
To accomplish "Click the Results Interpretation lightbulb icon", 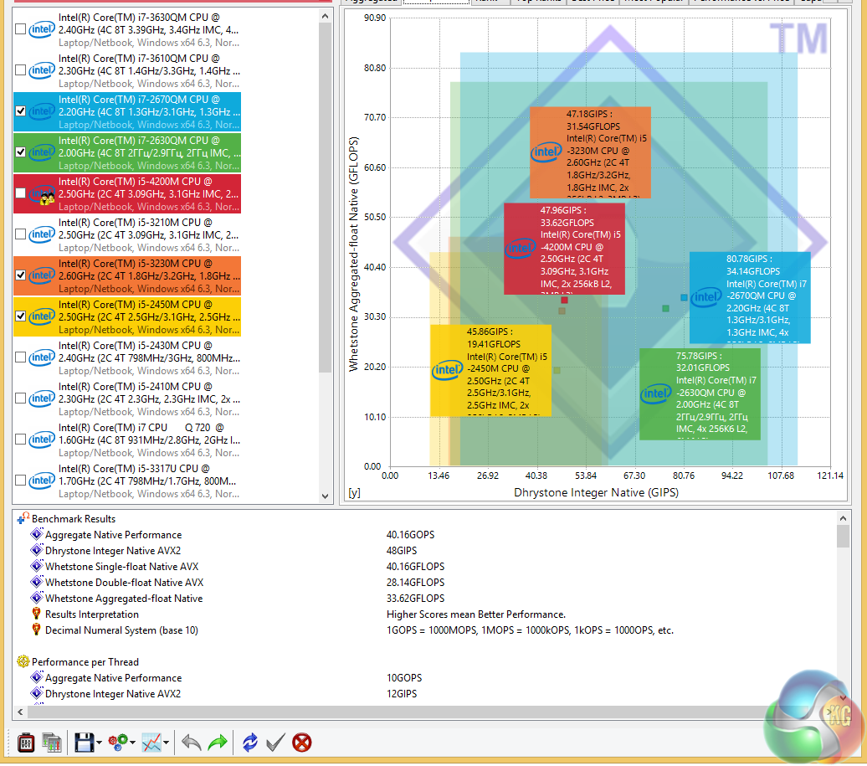I will (37, 614).
